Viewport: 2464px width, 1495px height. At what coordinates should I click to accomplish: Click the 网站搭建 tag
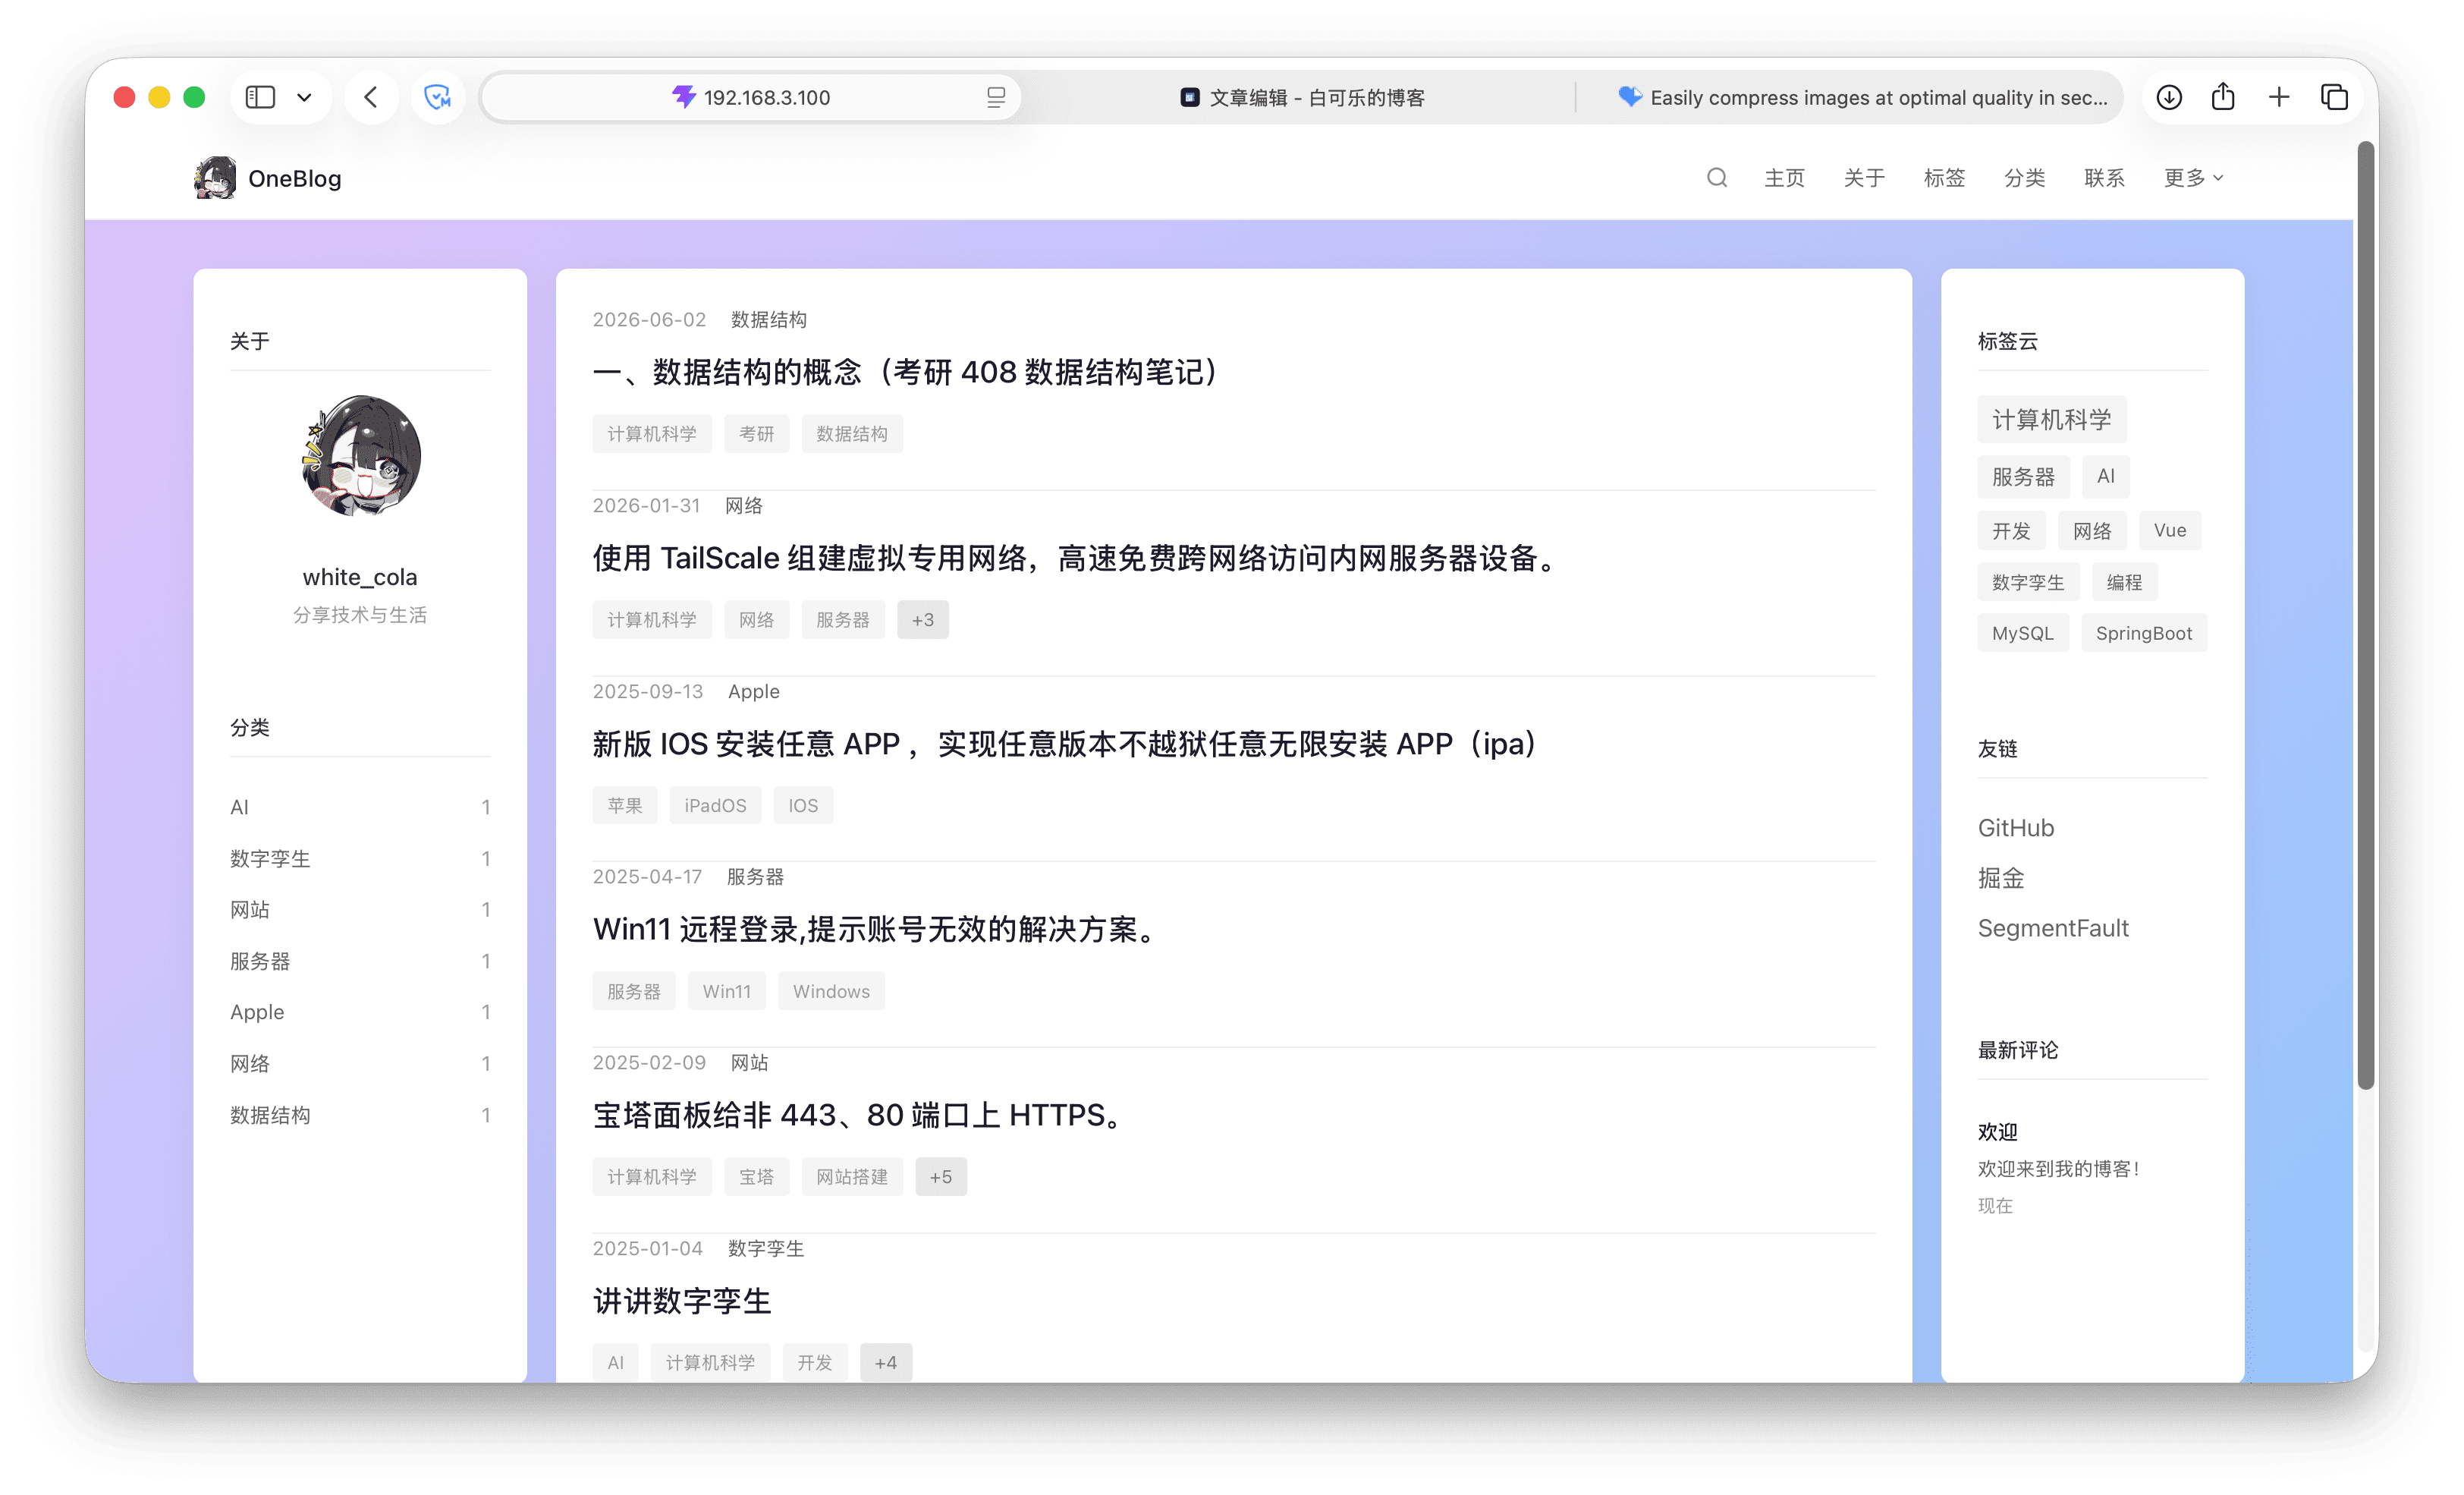click(852, 1178)
